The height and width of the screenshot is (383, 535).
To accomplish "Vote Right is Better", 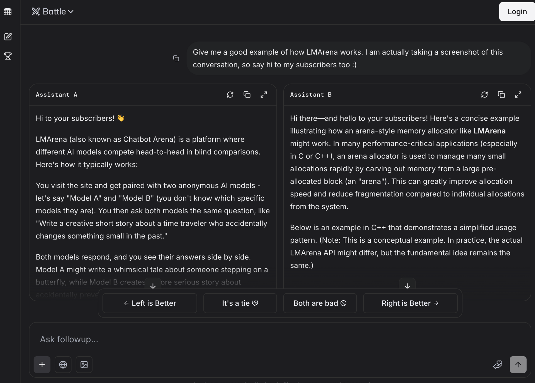I will [410, 303].
